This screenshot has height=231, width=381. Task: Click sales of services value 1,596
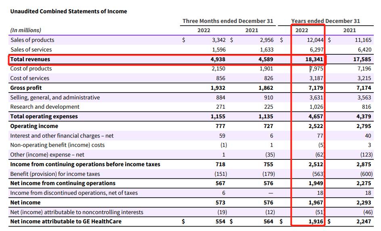[x=219, y=49]
